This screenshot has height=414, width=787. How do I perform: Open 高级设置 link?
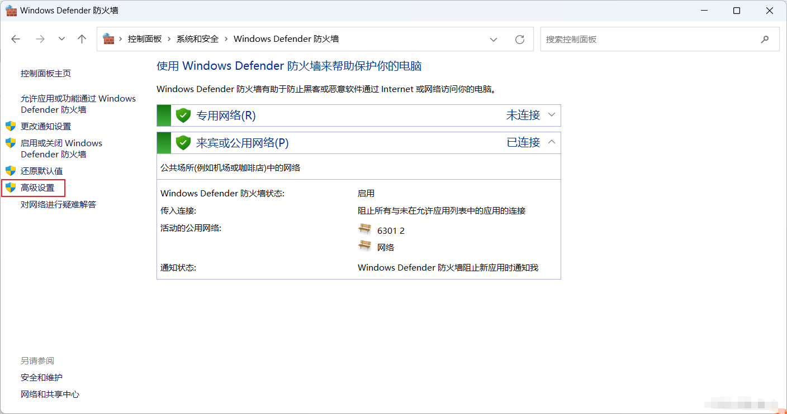tap(37, 188)
